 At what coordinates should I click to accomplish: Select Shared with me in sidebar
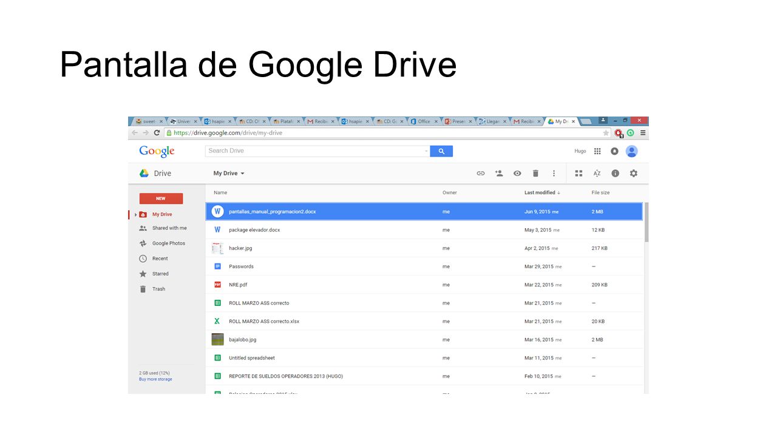coord(169,228)
